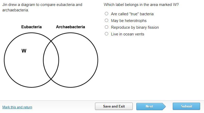Image resolution: width=204 pixels, height=113 pixels.
Task: Click the question text about area marked W
Action: pos(141,5)
